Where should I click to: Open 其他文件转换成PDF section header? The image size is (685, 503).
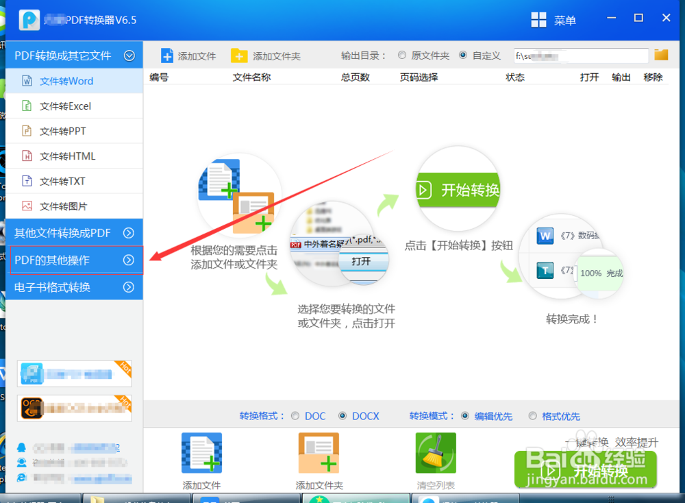click(74, 233)
